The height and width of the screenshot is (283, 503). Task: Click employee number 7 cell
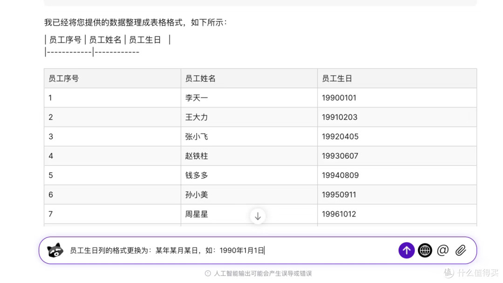(112, 214)
